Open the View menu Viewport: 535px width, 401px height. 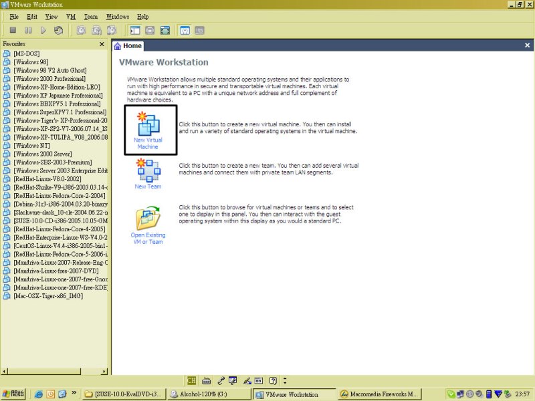tap(51, 17)
